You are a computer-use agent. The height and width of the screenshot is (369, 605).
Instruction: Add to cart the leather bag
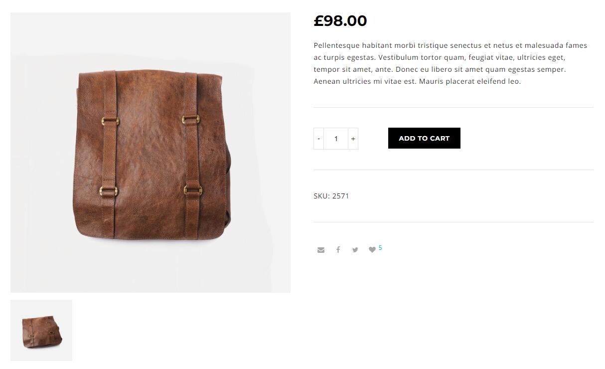tap(424, 138)
